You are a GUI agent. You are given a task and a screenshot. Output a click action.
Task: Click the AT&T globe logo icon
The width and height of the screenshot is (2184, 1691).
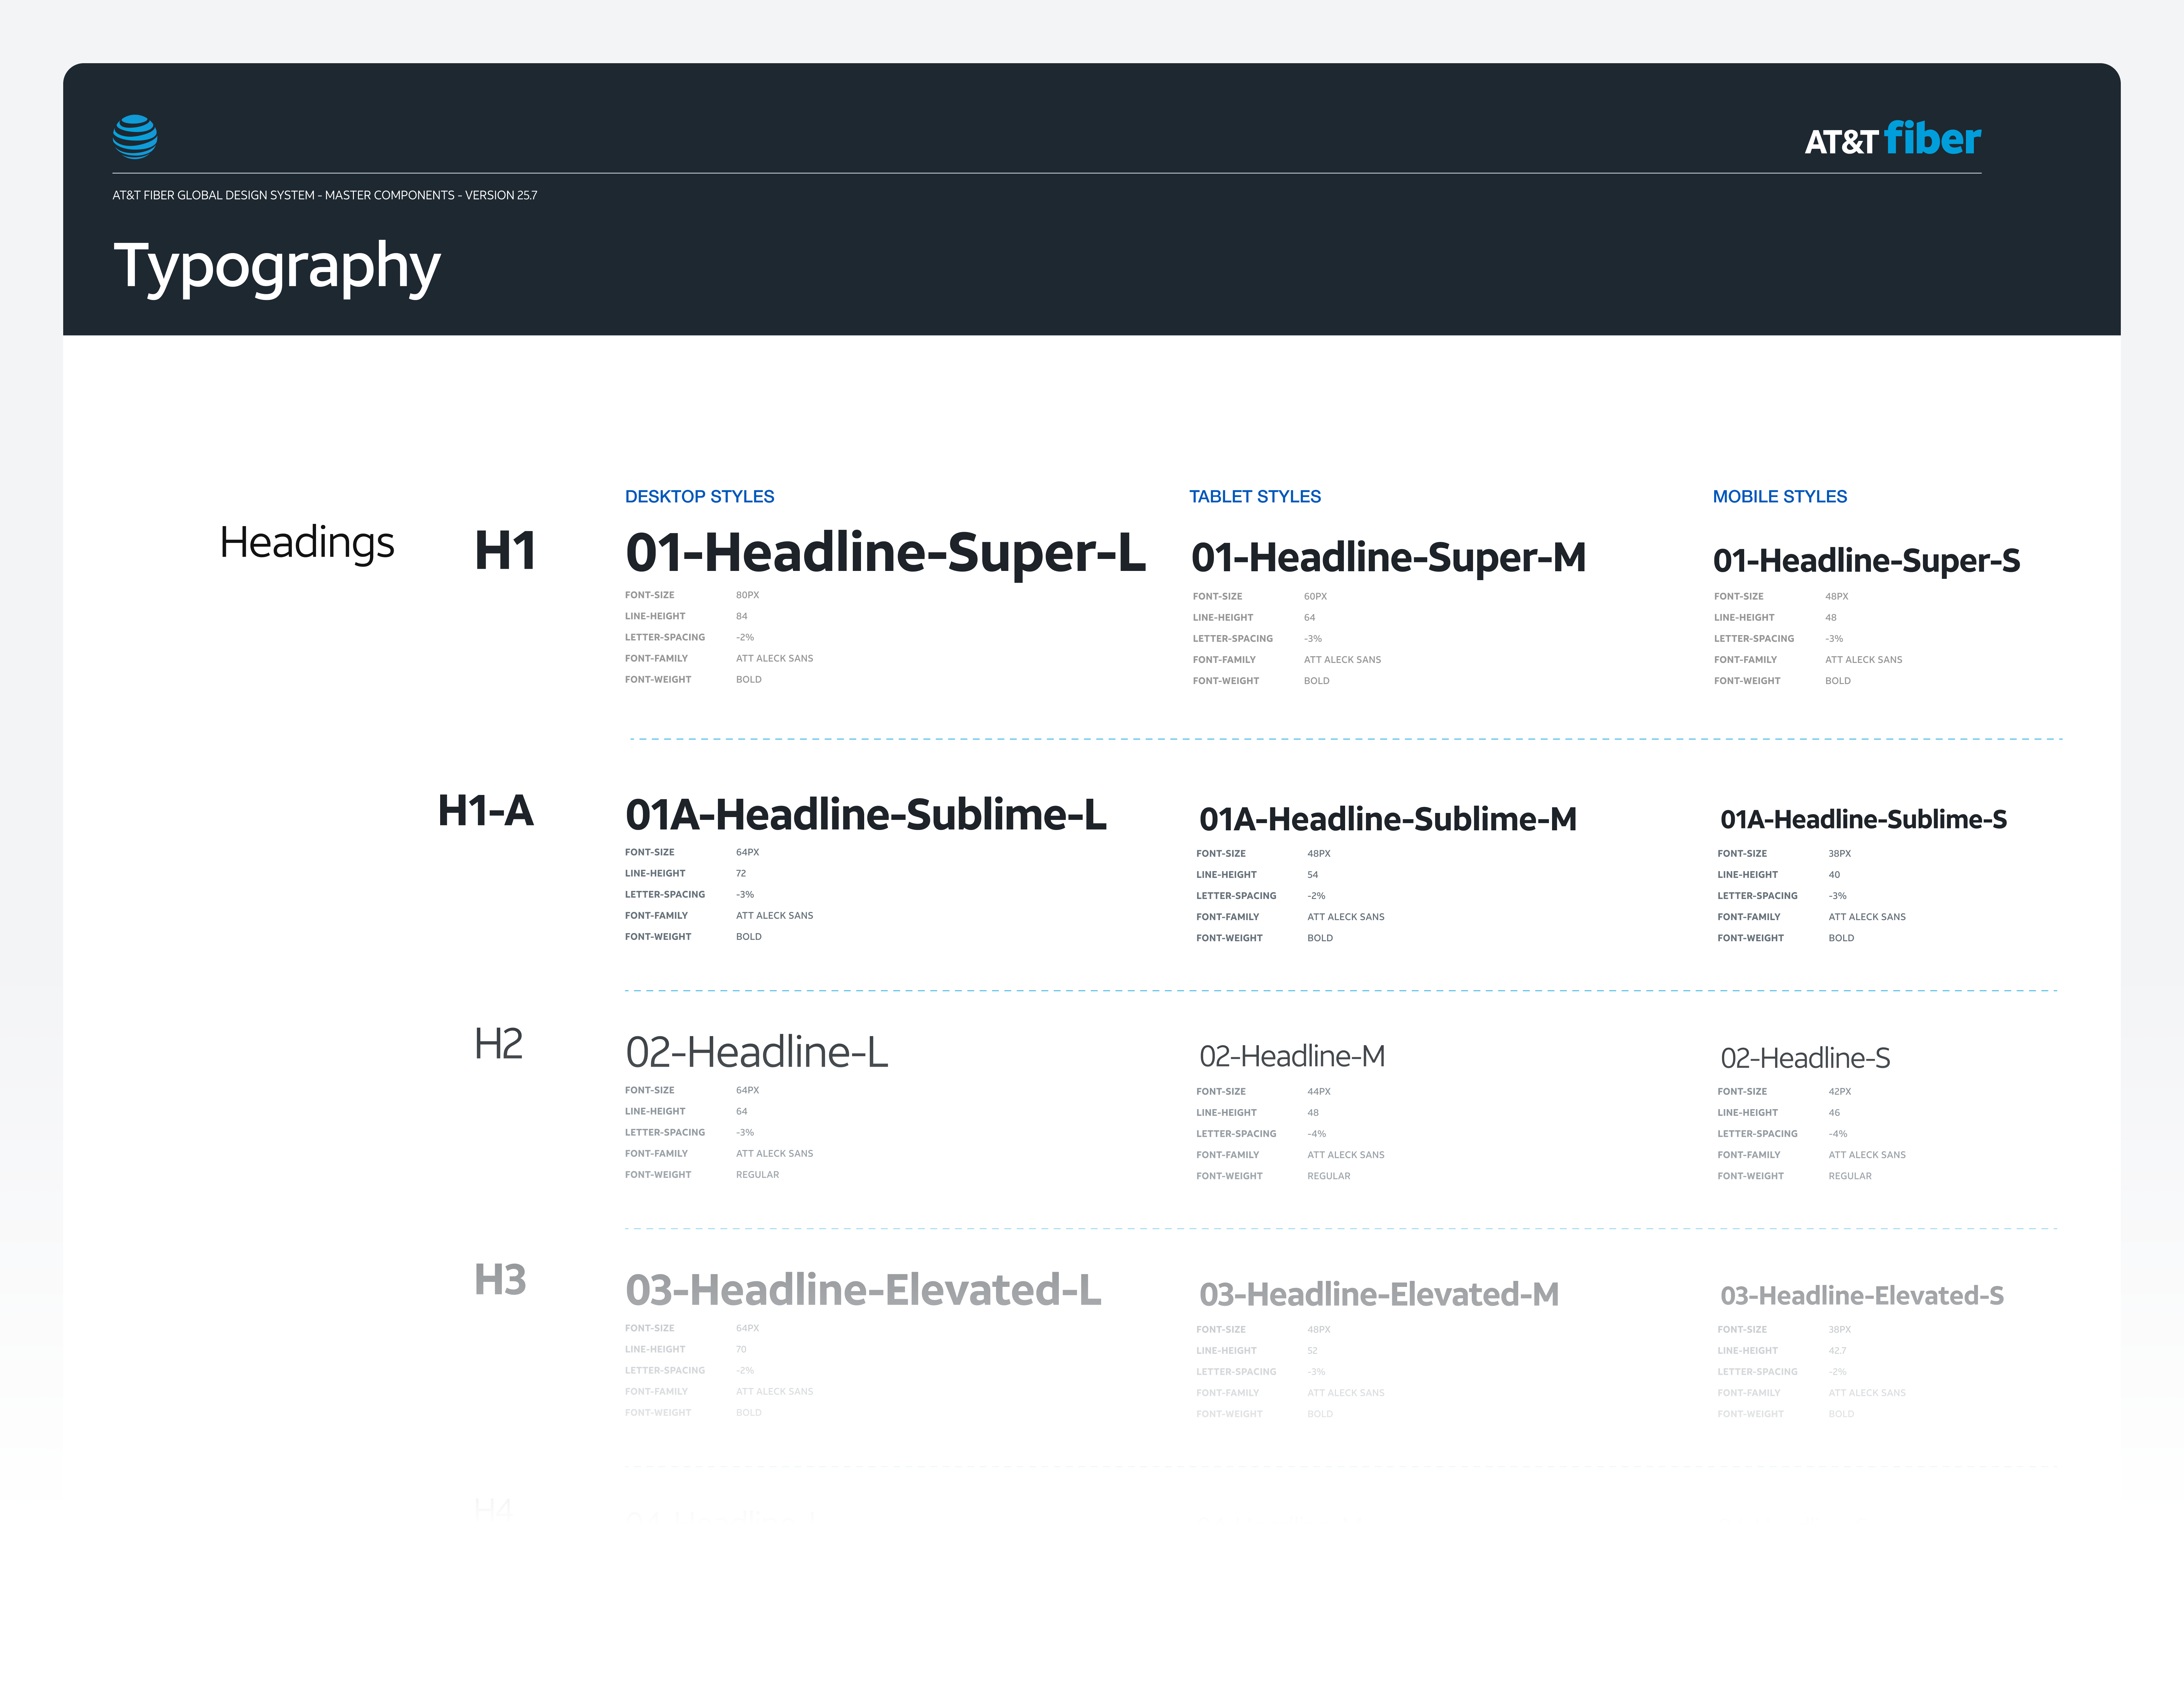tap(135, 137)
